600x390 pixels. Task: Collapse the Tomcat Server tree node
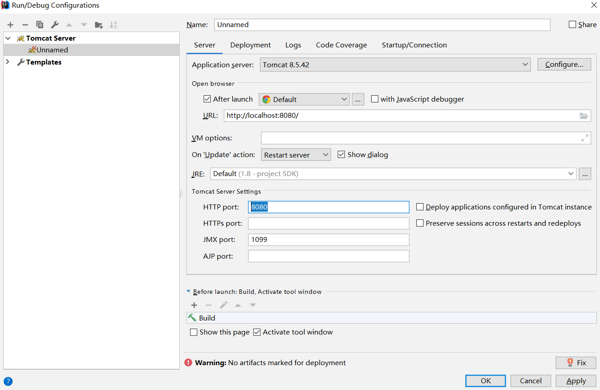tap(8, 38)
